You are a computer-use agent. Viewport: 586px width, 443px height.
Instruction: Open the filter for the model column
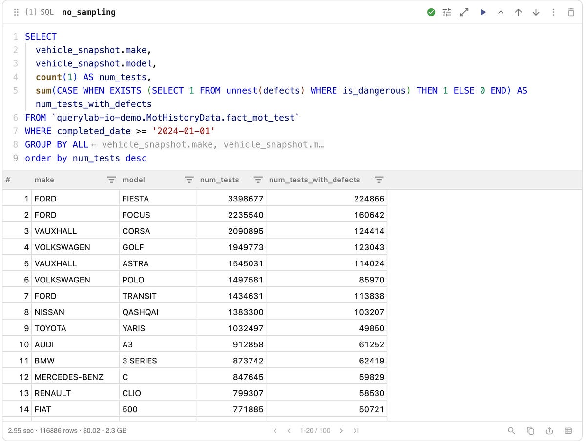pos(189,180)
